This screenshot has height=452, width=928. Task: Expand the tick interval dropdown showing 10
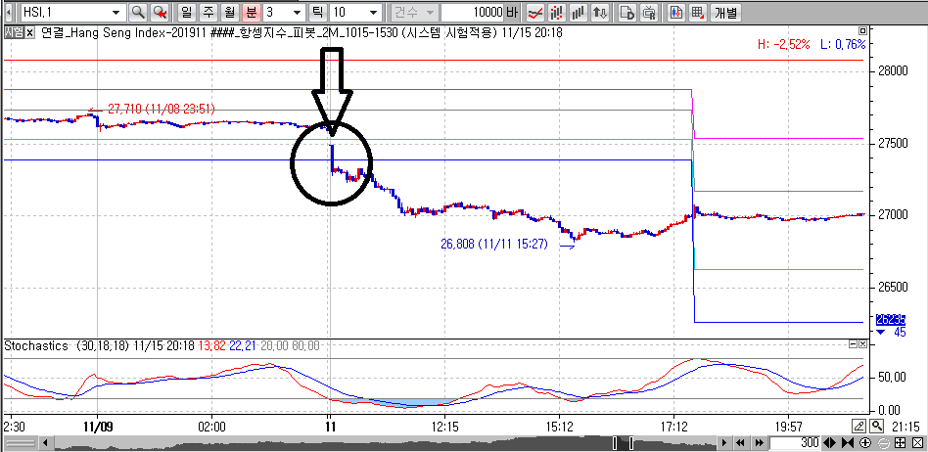(x=373, y=13)
